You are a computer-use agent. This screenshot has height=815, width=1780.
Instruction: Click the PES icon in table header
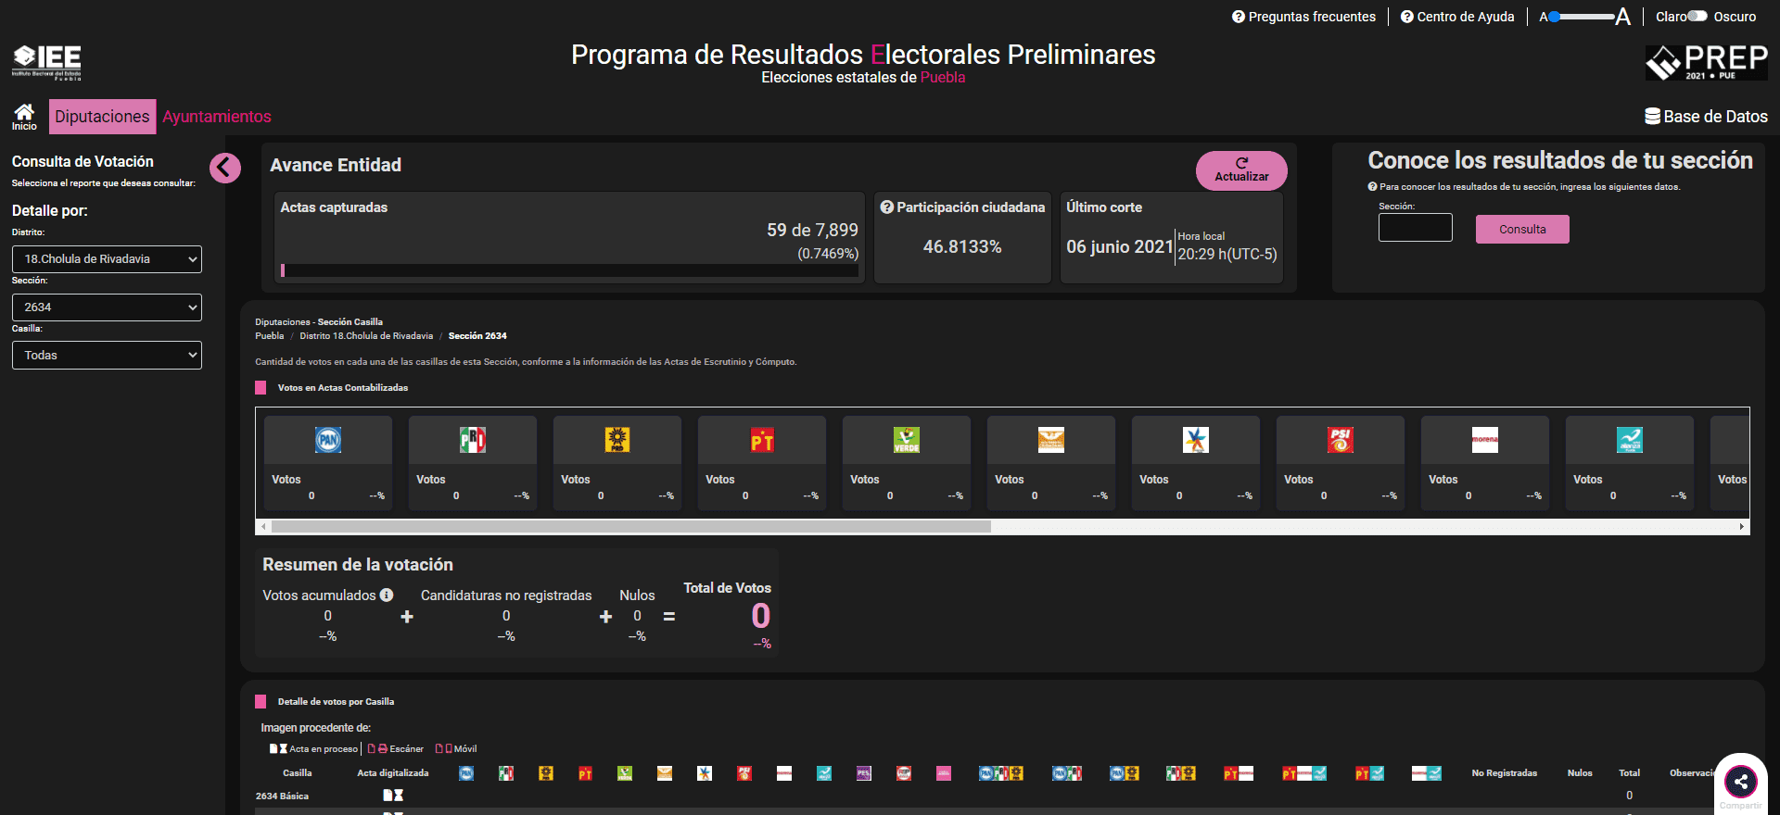click(x=864, y=773)
